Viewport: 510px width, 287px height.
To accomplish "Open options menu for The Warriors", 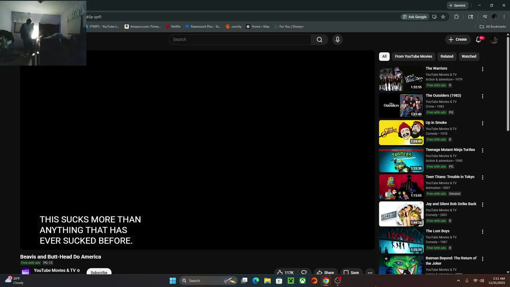I will point(483,69).
